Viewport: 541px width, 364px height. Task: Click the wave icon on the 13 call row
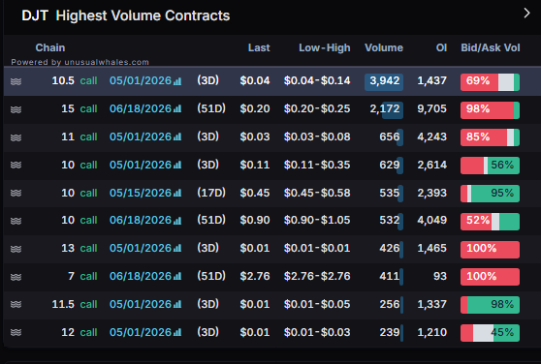[x=16, y=249]
